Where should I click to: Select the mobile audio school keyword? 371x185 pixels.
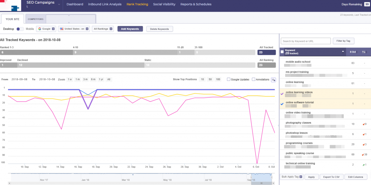click(298, 62)
